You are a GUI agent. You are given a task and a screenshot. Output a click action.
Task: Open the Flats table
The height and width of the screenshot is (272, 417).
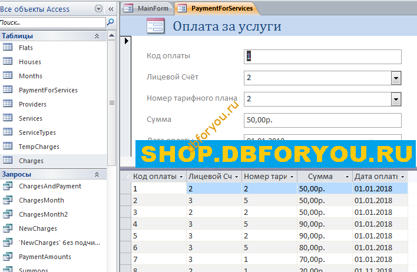click(x=26, y=48)
